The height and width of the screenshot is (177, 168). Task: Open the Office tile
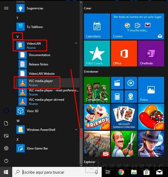click(x=124, y=53)
